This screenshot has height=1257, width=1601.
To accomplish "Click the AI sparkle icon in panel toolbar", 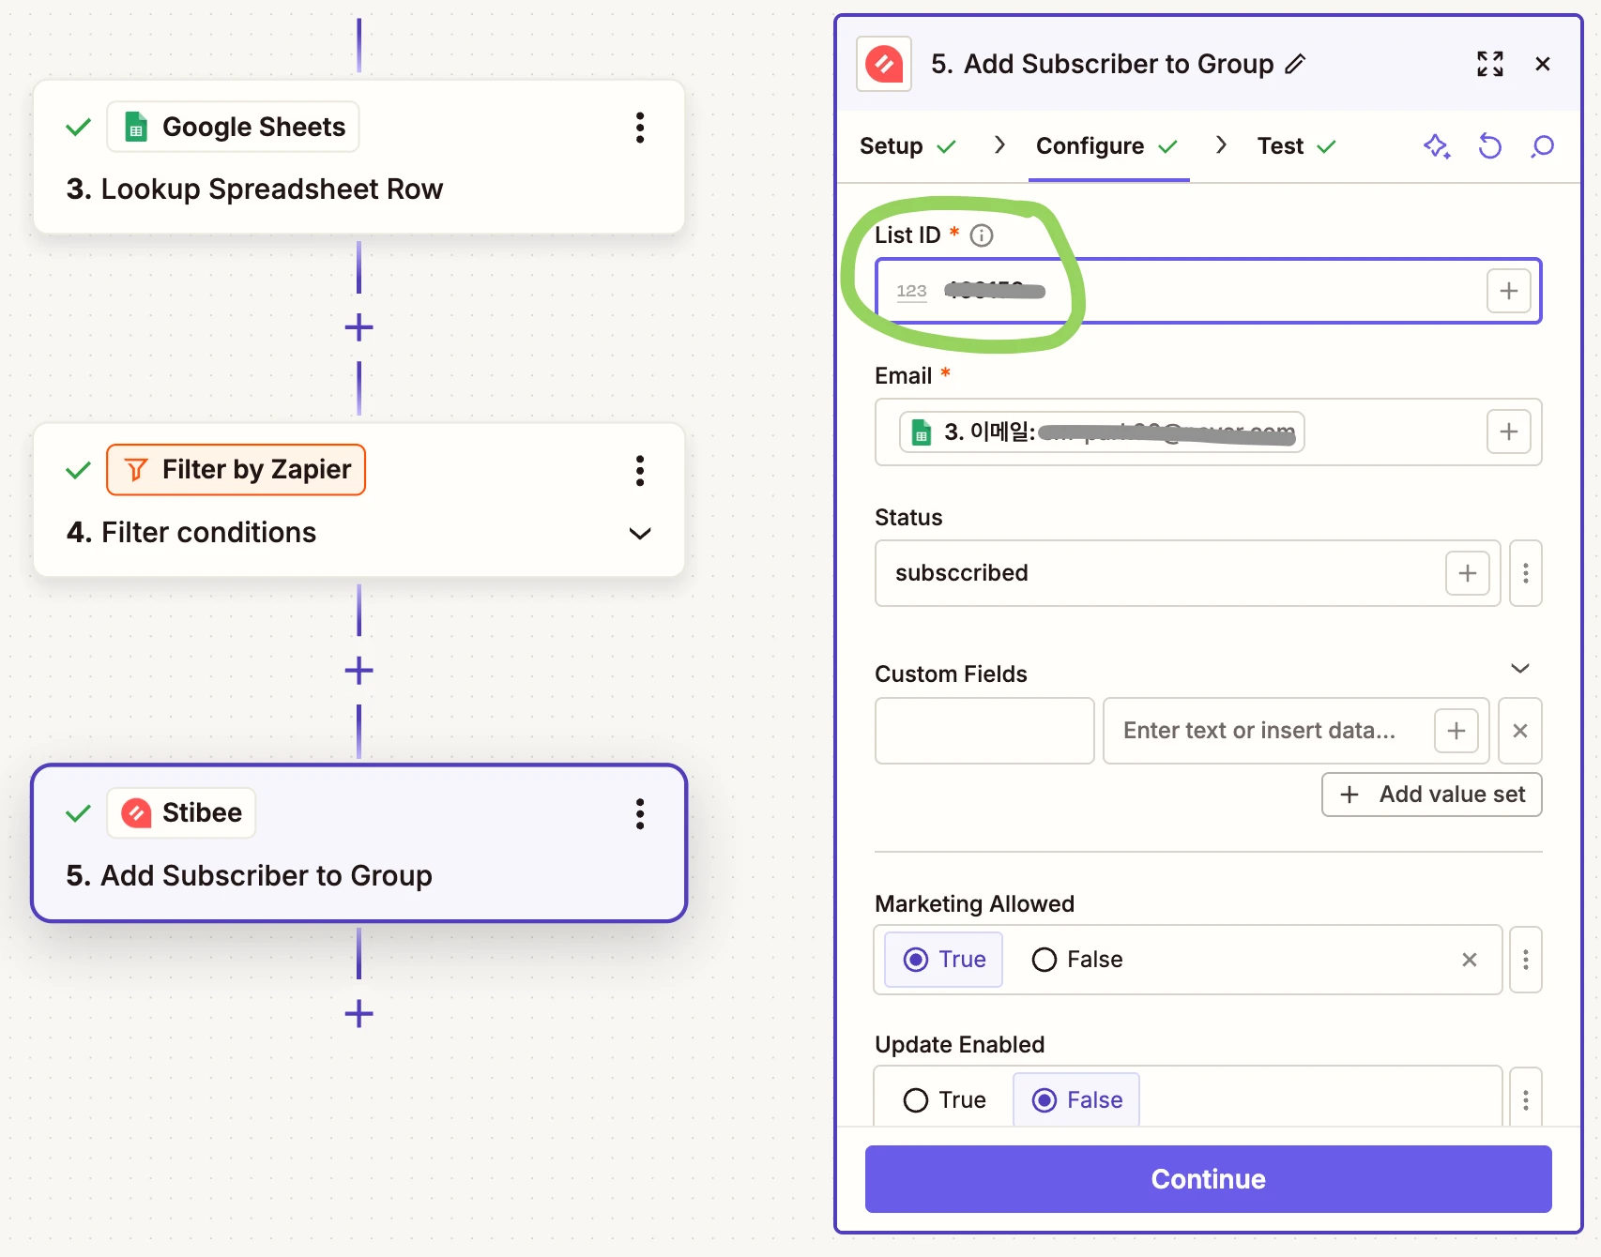I will click(x=1436, y=146).
